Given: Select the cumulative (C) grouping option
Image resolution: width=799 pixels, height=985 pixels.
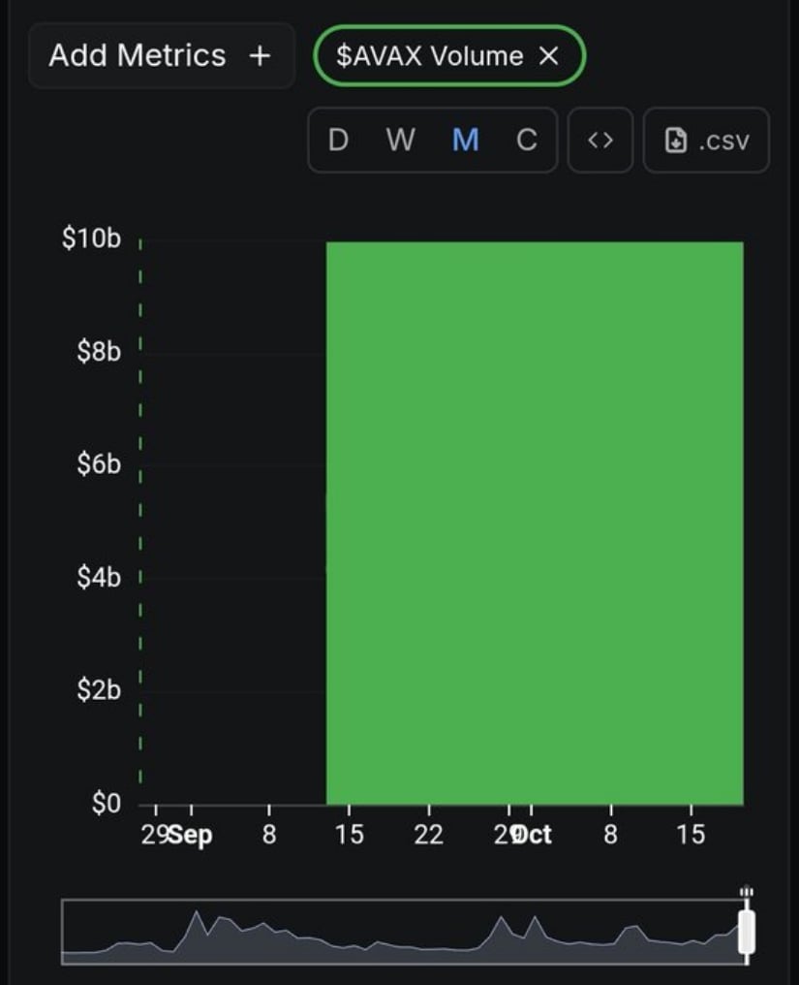Looking at the screenshot, I should click(526, 141).
